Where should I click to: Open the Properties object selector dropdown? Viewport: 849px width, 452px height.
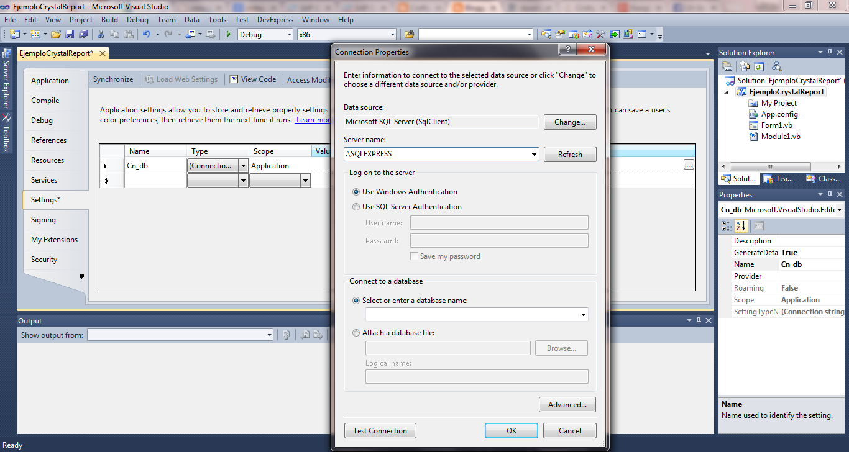tap(840, 210)
